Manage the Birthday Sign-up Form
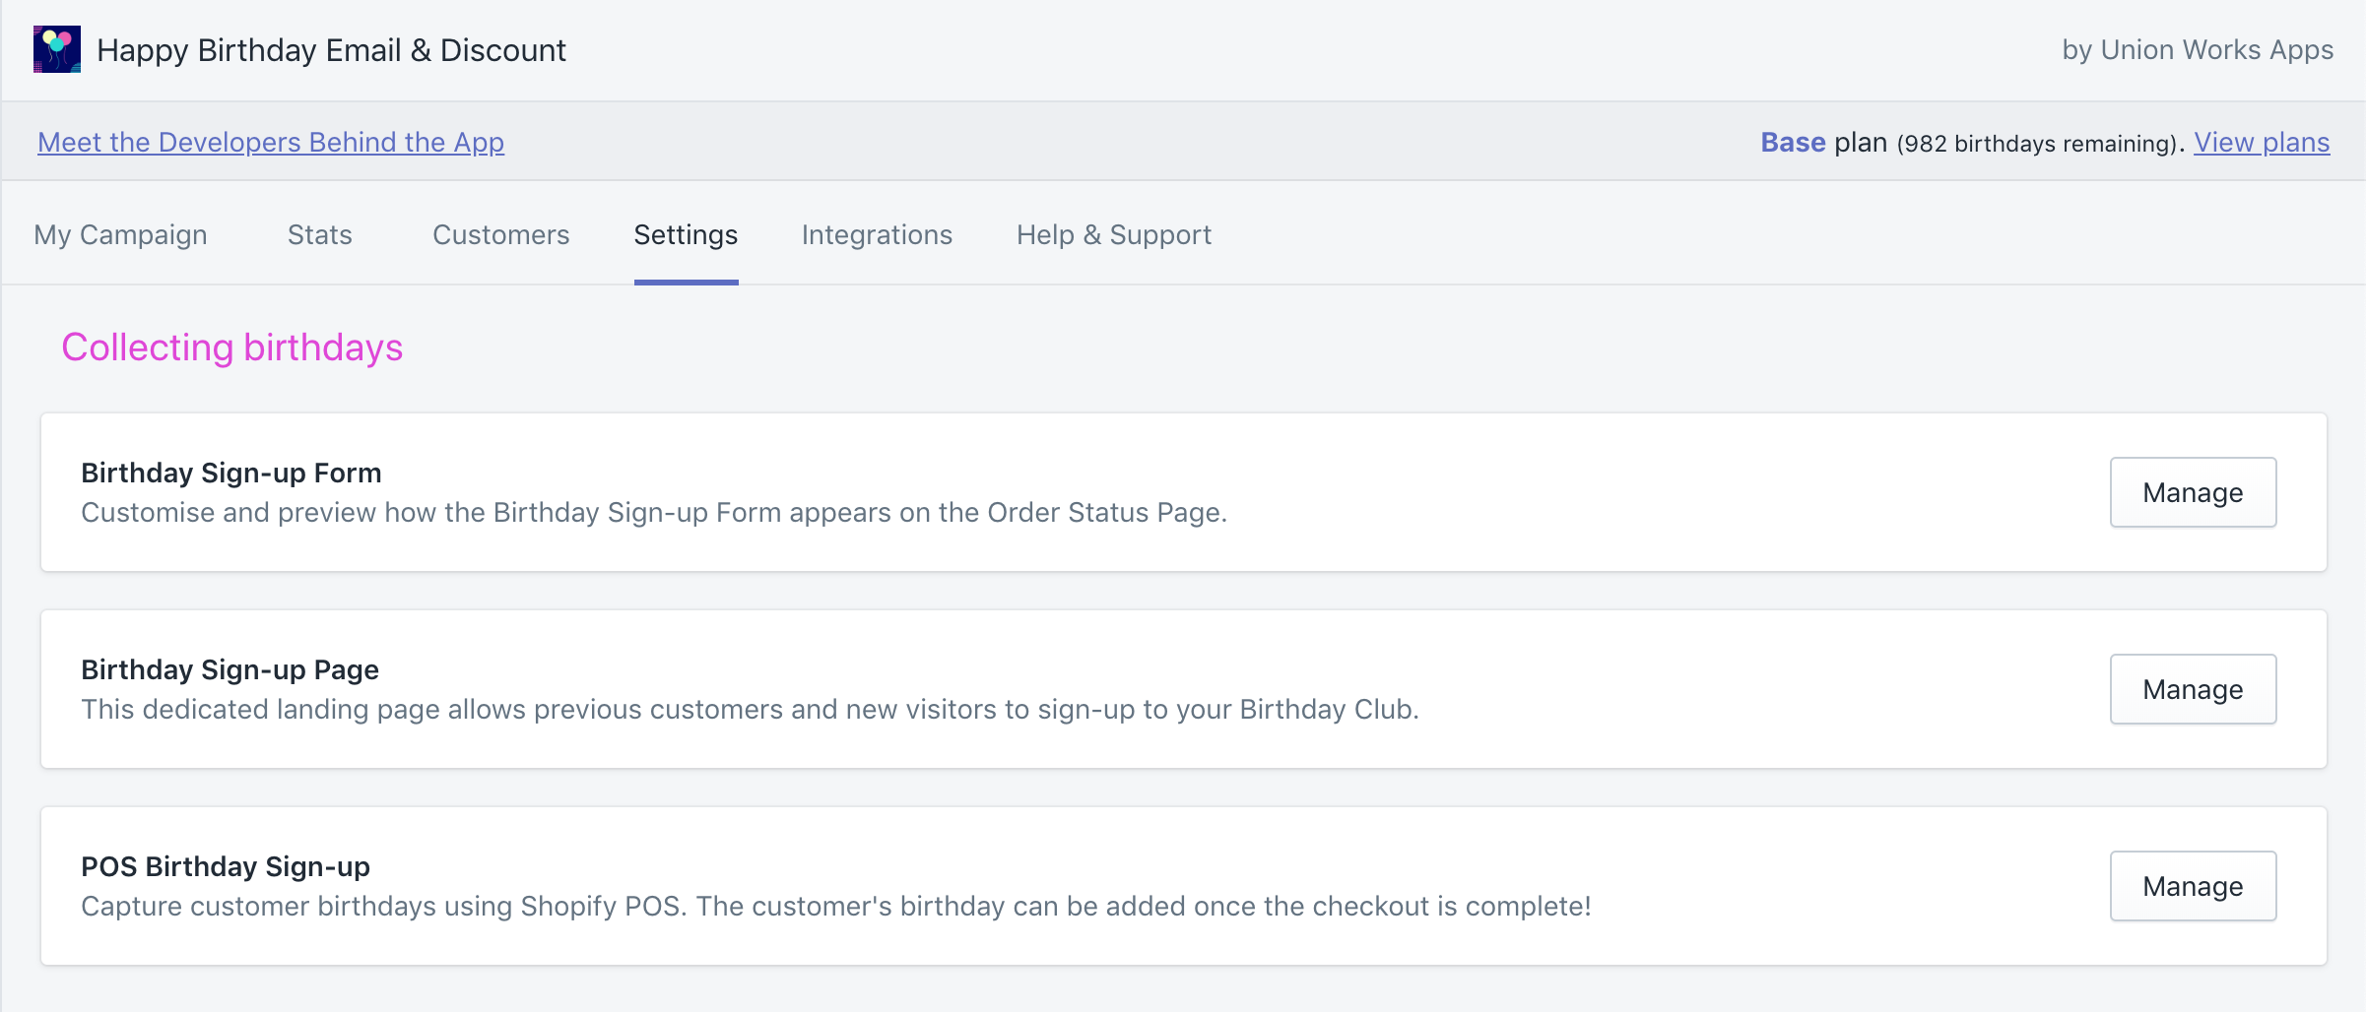This screenshot has height=1012, width=2366. click(2192, 492)
